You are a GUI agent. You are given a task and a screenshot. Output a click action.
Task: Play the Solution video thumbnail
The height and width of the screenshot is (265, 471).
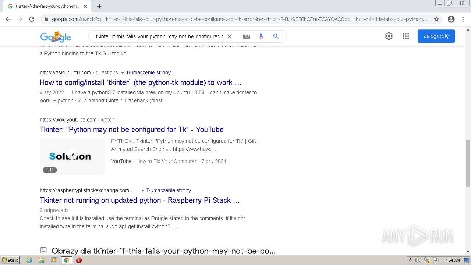pos(72,157)
